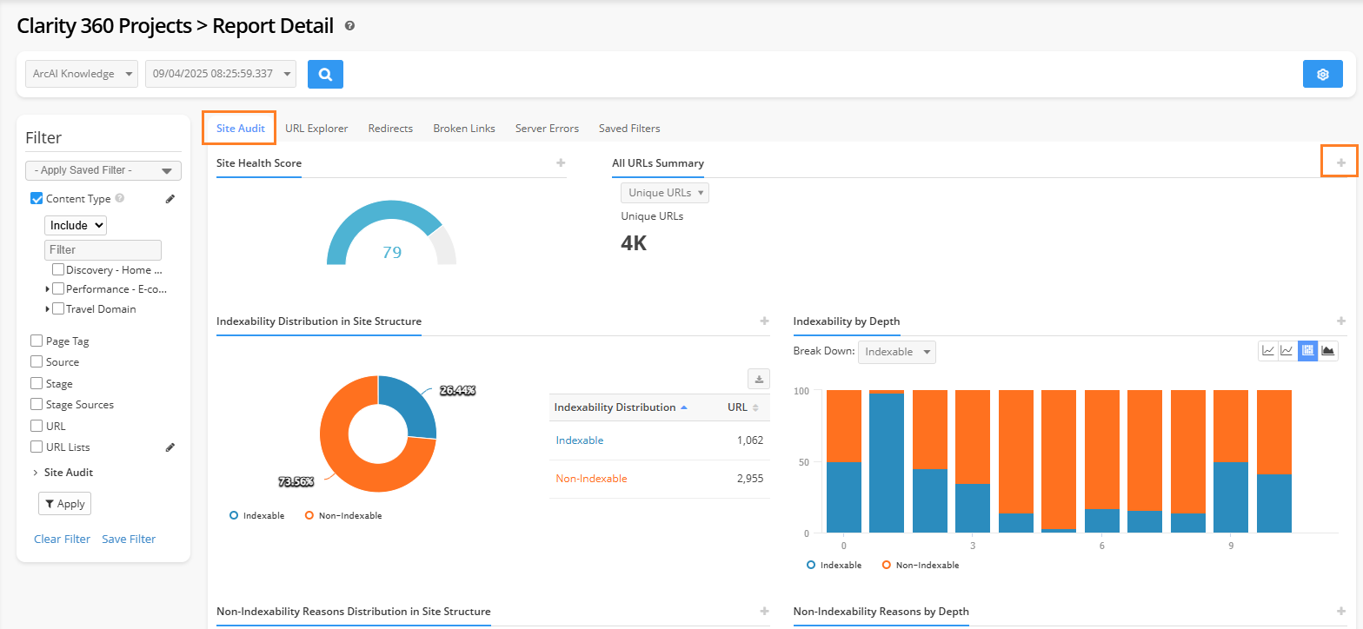The height and width of the screenshot is (629, 1363).
Task: Click the plus icon on All URLs Summary
Action: pos(1340,162)
